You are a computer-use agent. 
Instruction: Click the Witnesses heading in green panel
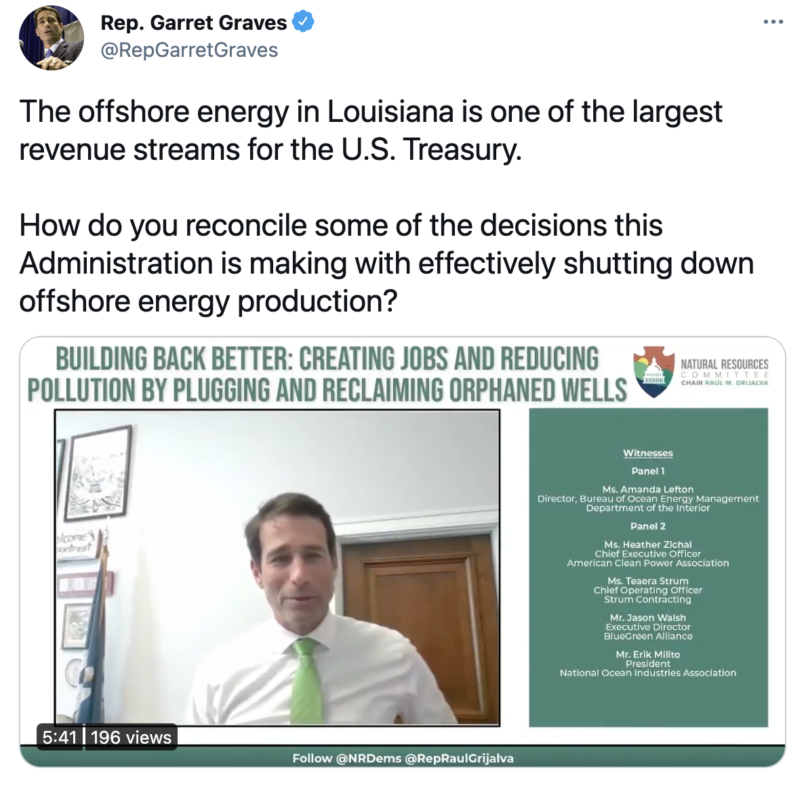pyautogui.click(x=648, y=453)
